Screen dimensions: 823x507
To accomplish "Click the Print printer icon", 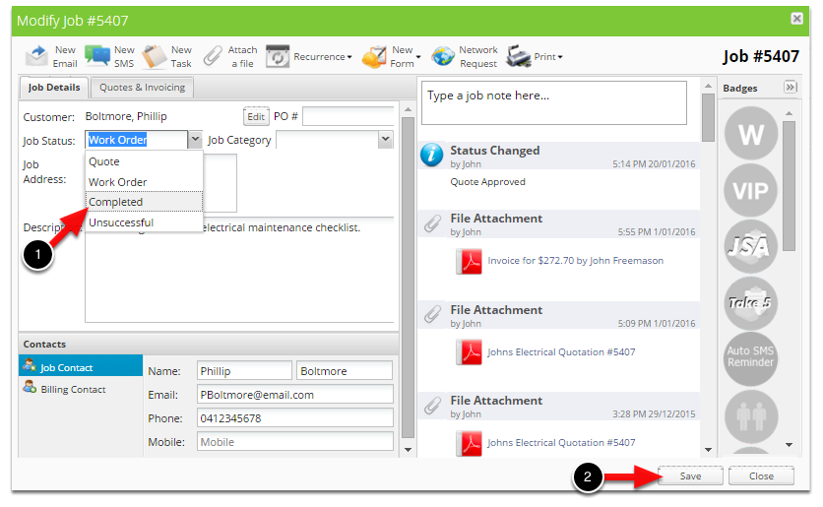I will [x=519, y=56].
